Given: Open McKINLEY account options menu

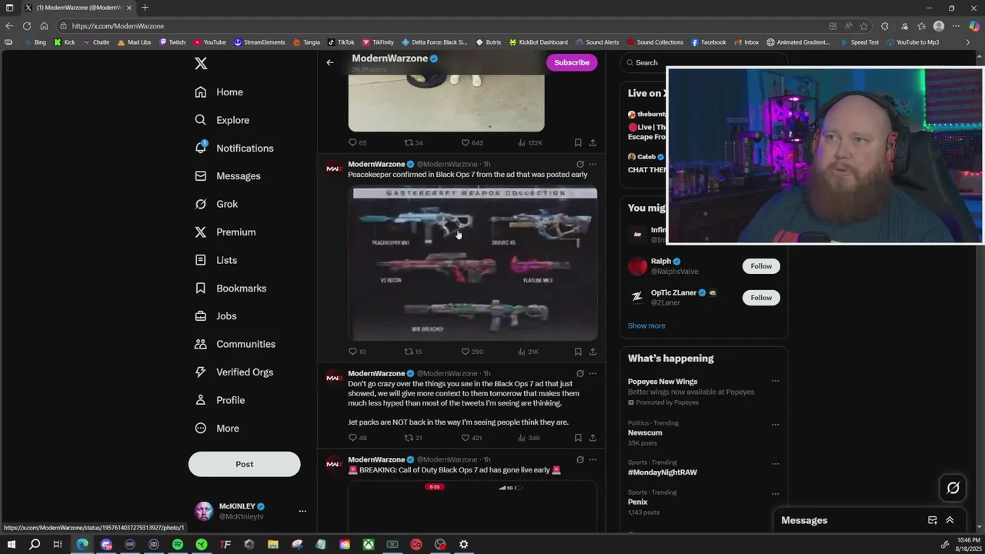Looking at the screenshot, I should tap(302, 511).
